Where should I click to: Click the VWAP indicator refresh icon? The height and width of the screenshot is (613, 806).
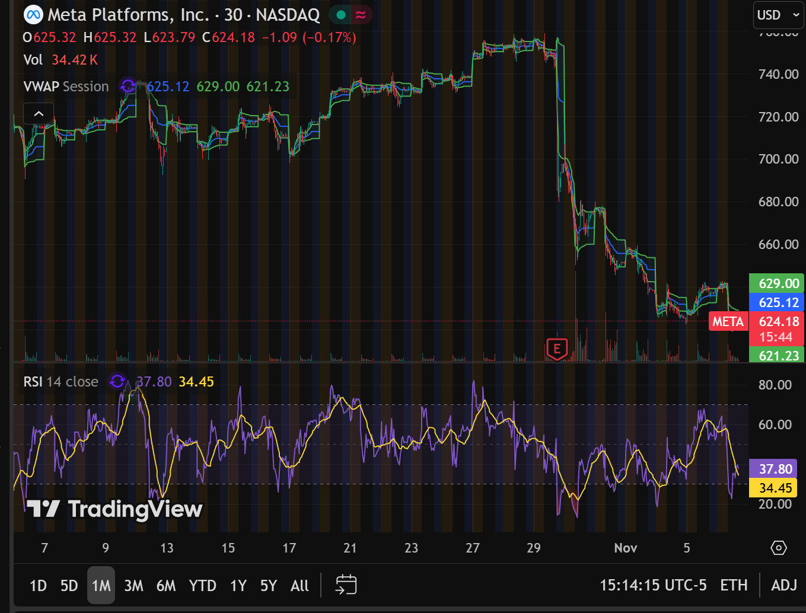pos(127,87)
